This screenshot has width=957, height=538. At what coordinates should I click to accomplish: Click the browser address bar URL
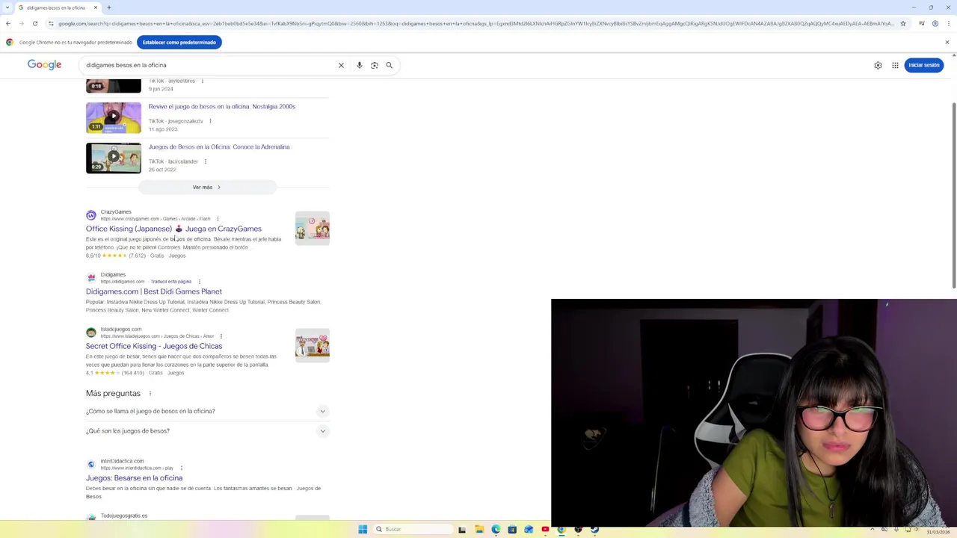pos(476,24)
